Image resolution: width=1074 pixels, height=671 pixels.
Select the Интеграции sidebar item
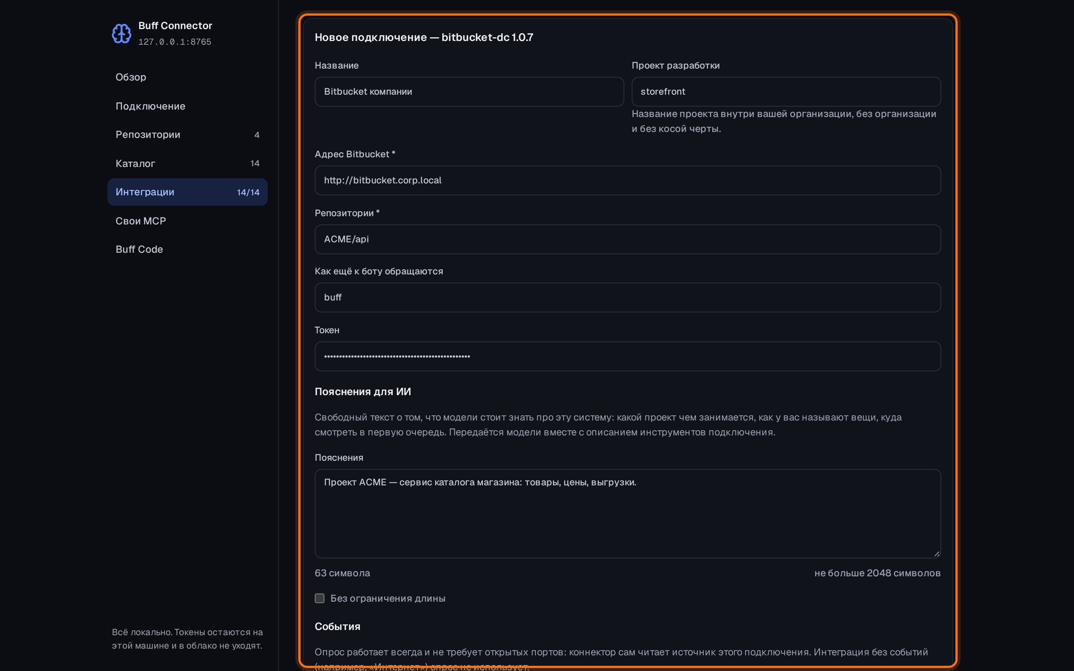tap(187, 192)
